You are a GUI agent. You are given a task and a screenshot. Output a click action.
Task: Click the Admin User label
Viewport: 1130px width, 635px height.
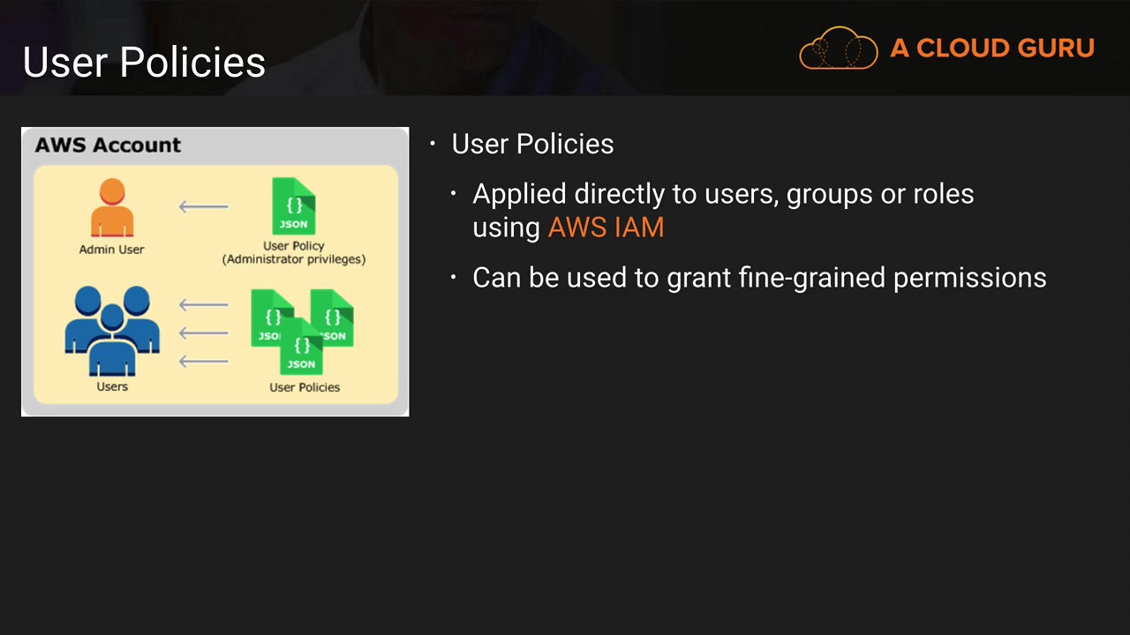[x=111, y=250]
